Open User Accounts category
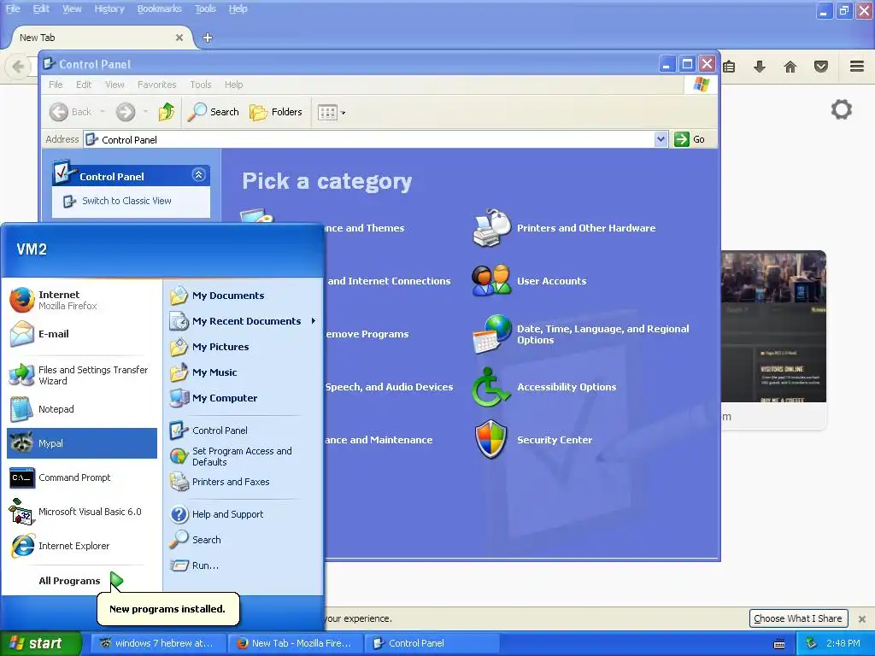Image resolution: width=875 pixels, height=656 pixels. point(529,280)
